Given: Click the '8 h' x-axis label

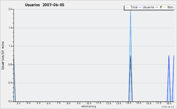Looking at the screenshot, I should pos(68,103).
